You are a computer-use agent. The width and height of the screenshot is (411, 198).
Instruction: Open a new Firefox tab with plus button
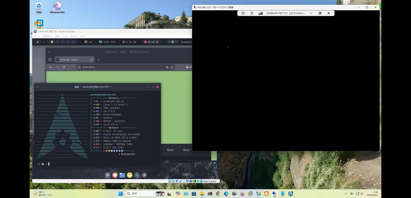[x=99, y=60]
